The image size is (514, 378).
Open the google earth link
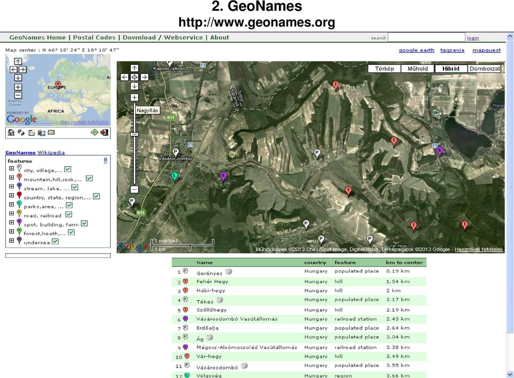417,50
